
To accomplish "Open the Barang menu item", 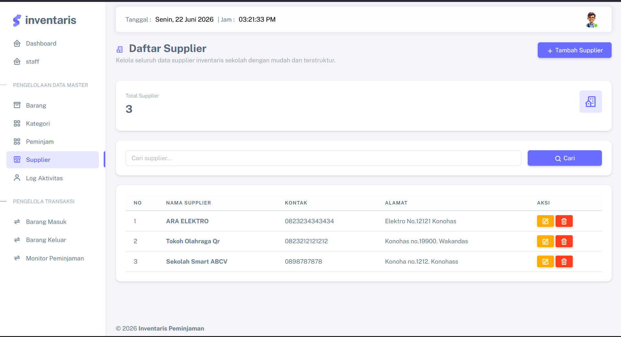I will (x=52, y=105).
